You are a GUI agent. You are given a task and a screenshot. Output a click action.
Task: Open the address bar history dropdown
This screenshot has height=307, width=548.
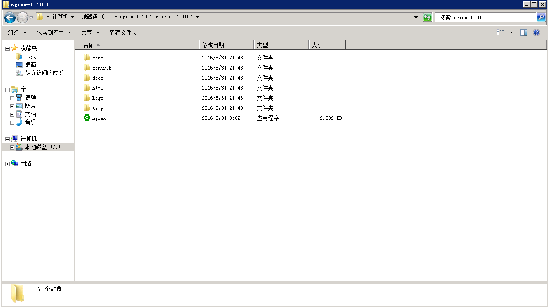(x=416, y=17)
